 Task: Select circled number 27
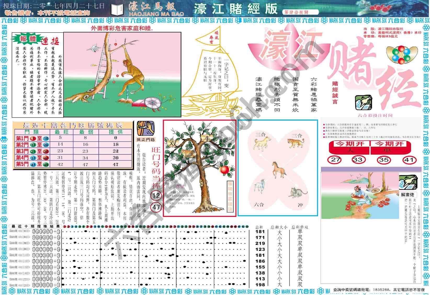tap(335, 160)
